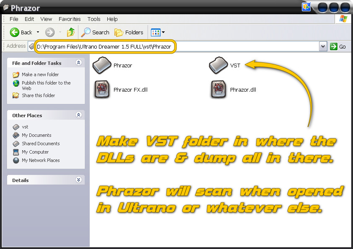Image resolution: width=353 pixels, height=249 pixels.
Task: Click the vst folder icon in Other Places
Action: click(16, 127)
